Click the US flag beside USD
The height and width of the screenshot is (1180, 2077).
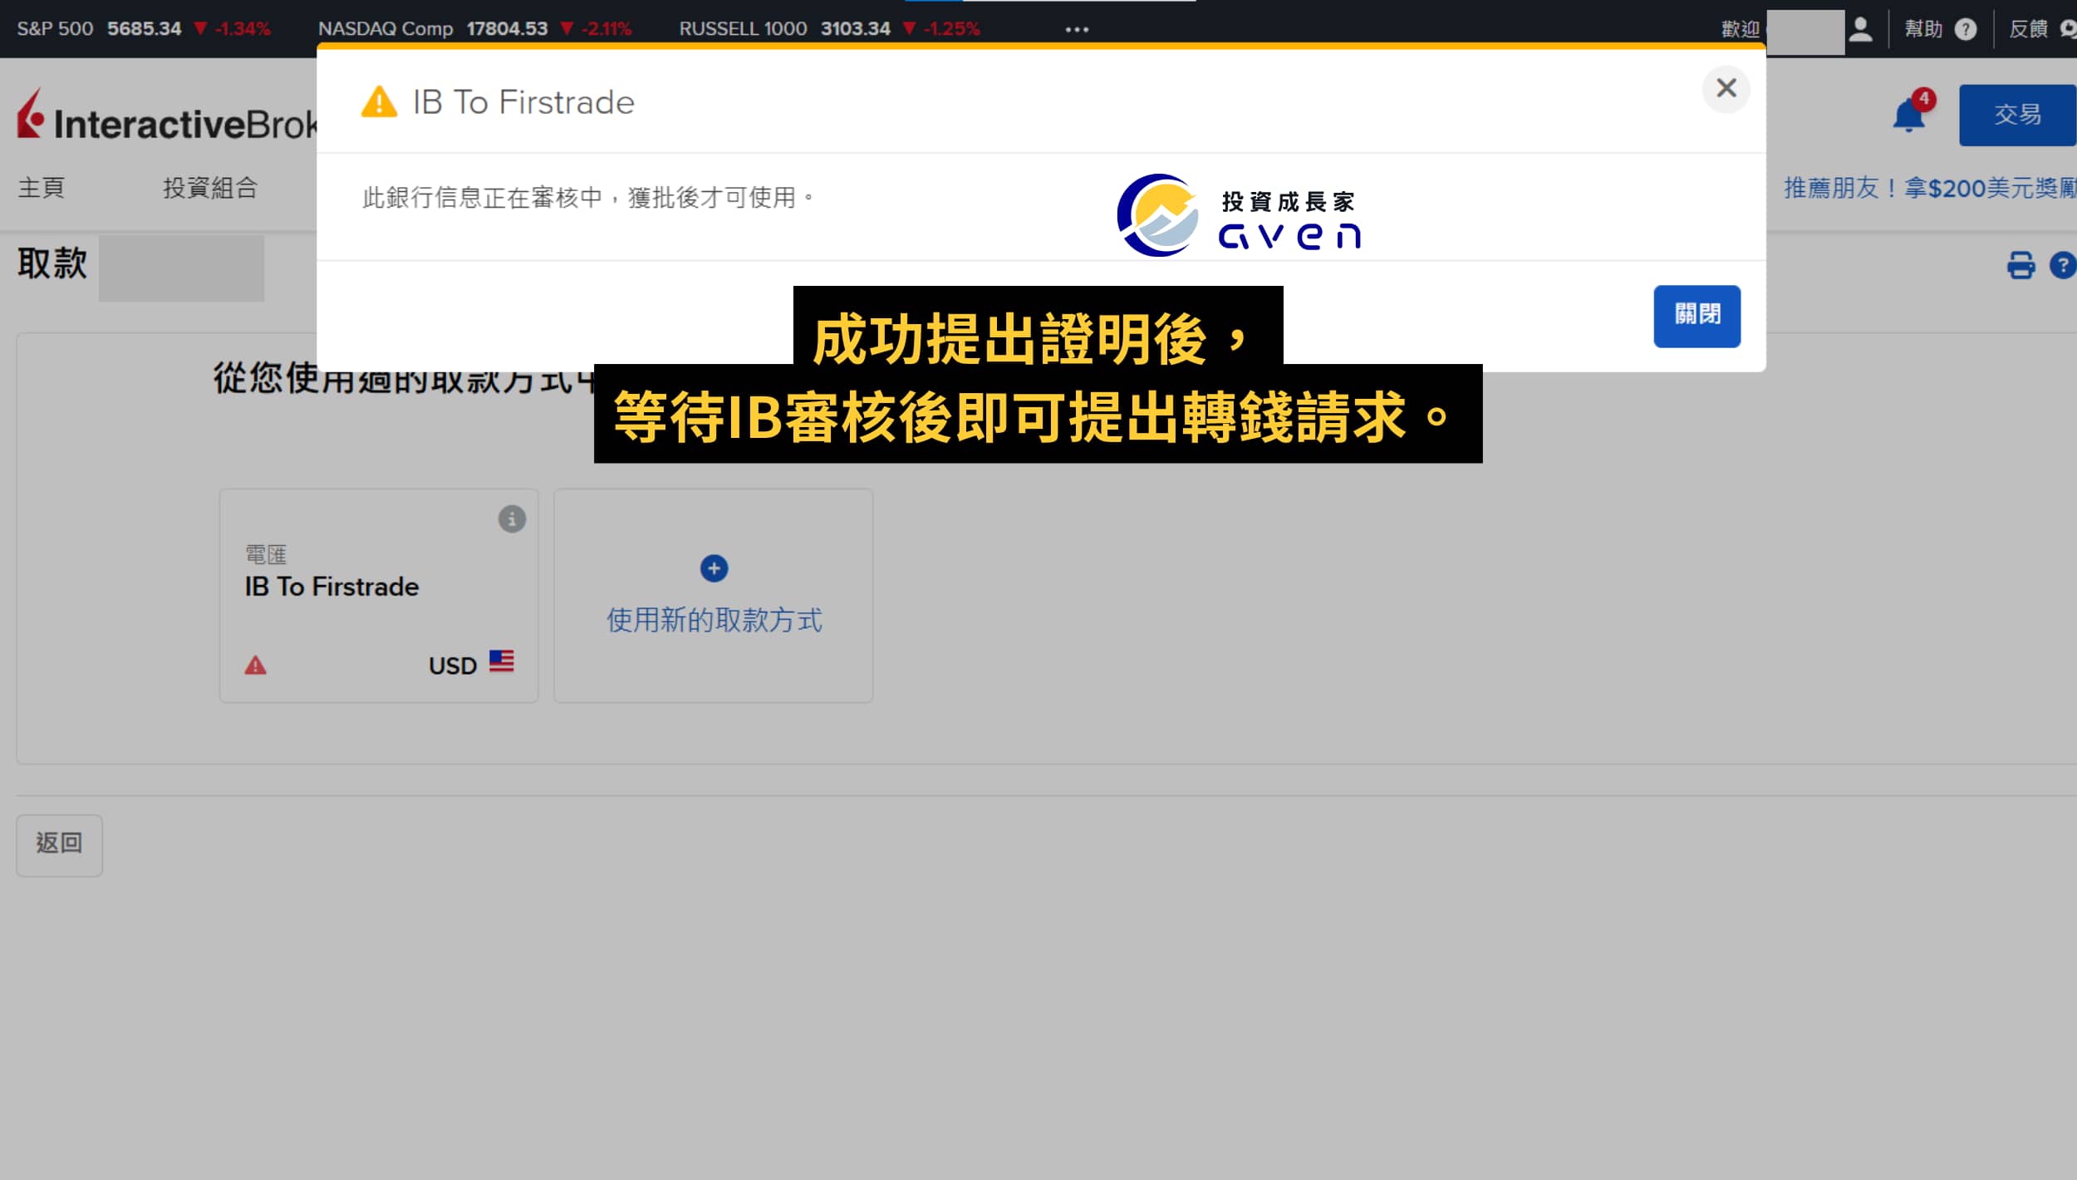coord(502,662)
